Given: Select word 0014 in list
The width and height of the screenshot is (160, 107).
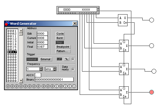Looking at the screenshot, I should 12,44.
